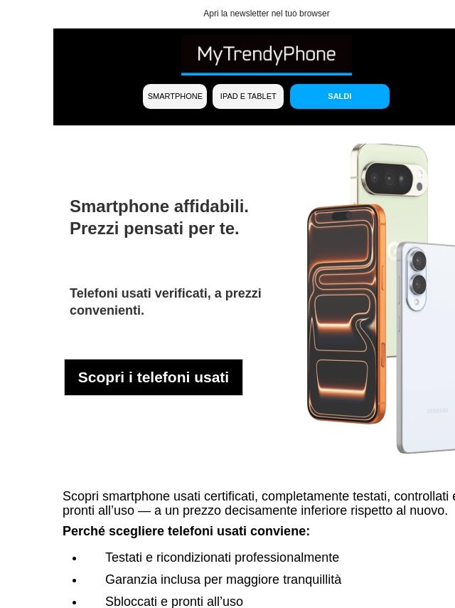Open the SMARTPHONE category button
Viewport: 455px width, 608px height.
(x=175, y=96)
